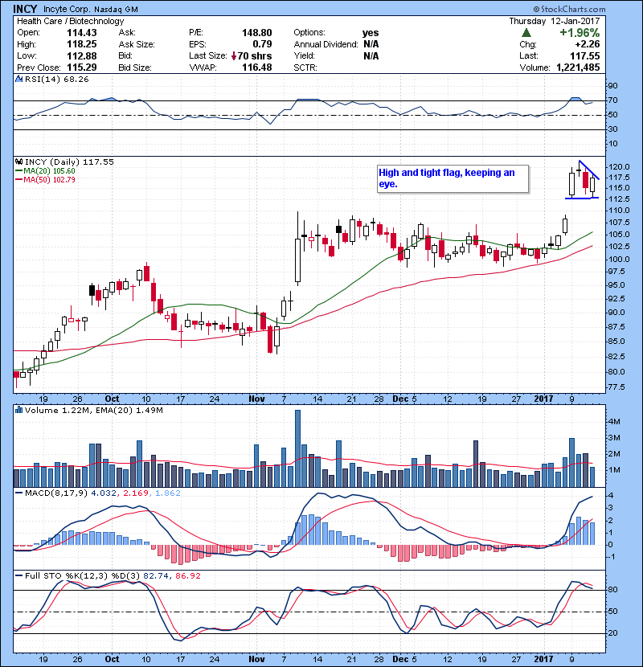Click the Ask Size: label
This screenshot has width=643, height=667.
pos(137,44)
